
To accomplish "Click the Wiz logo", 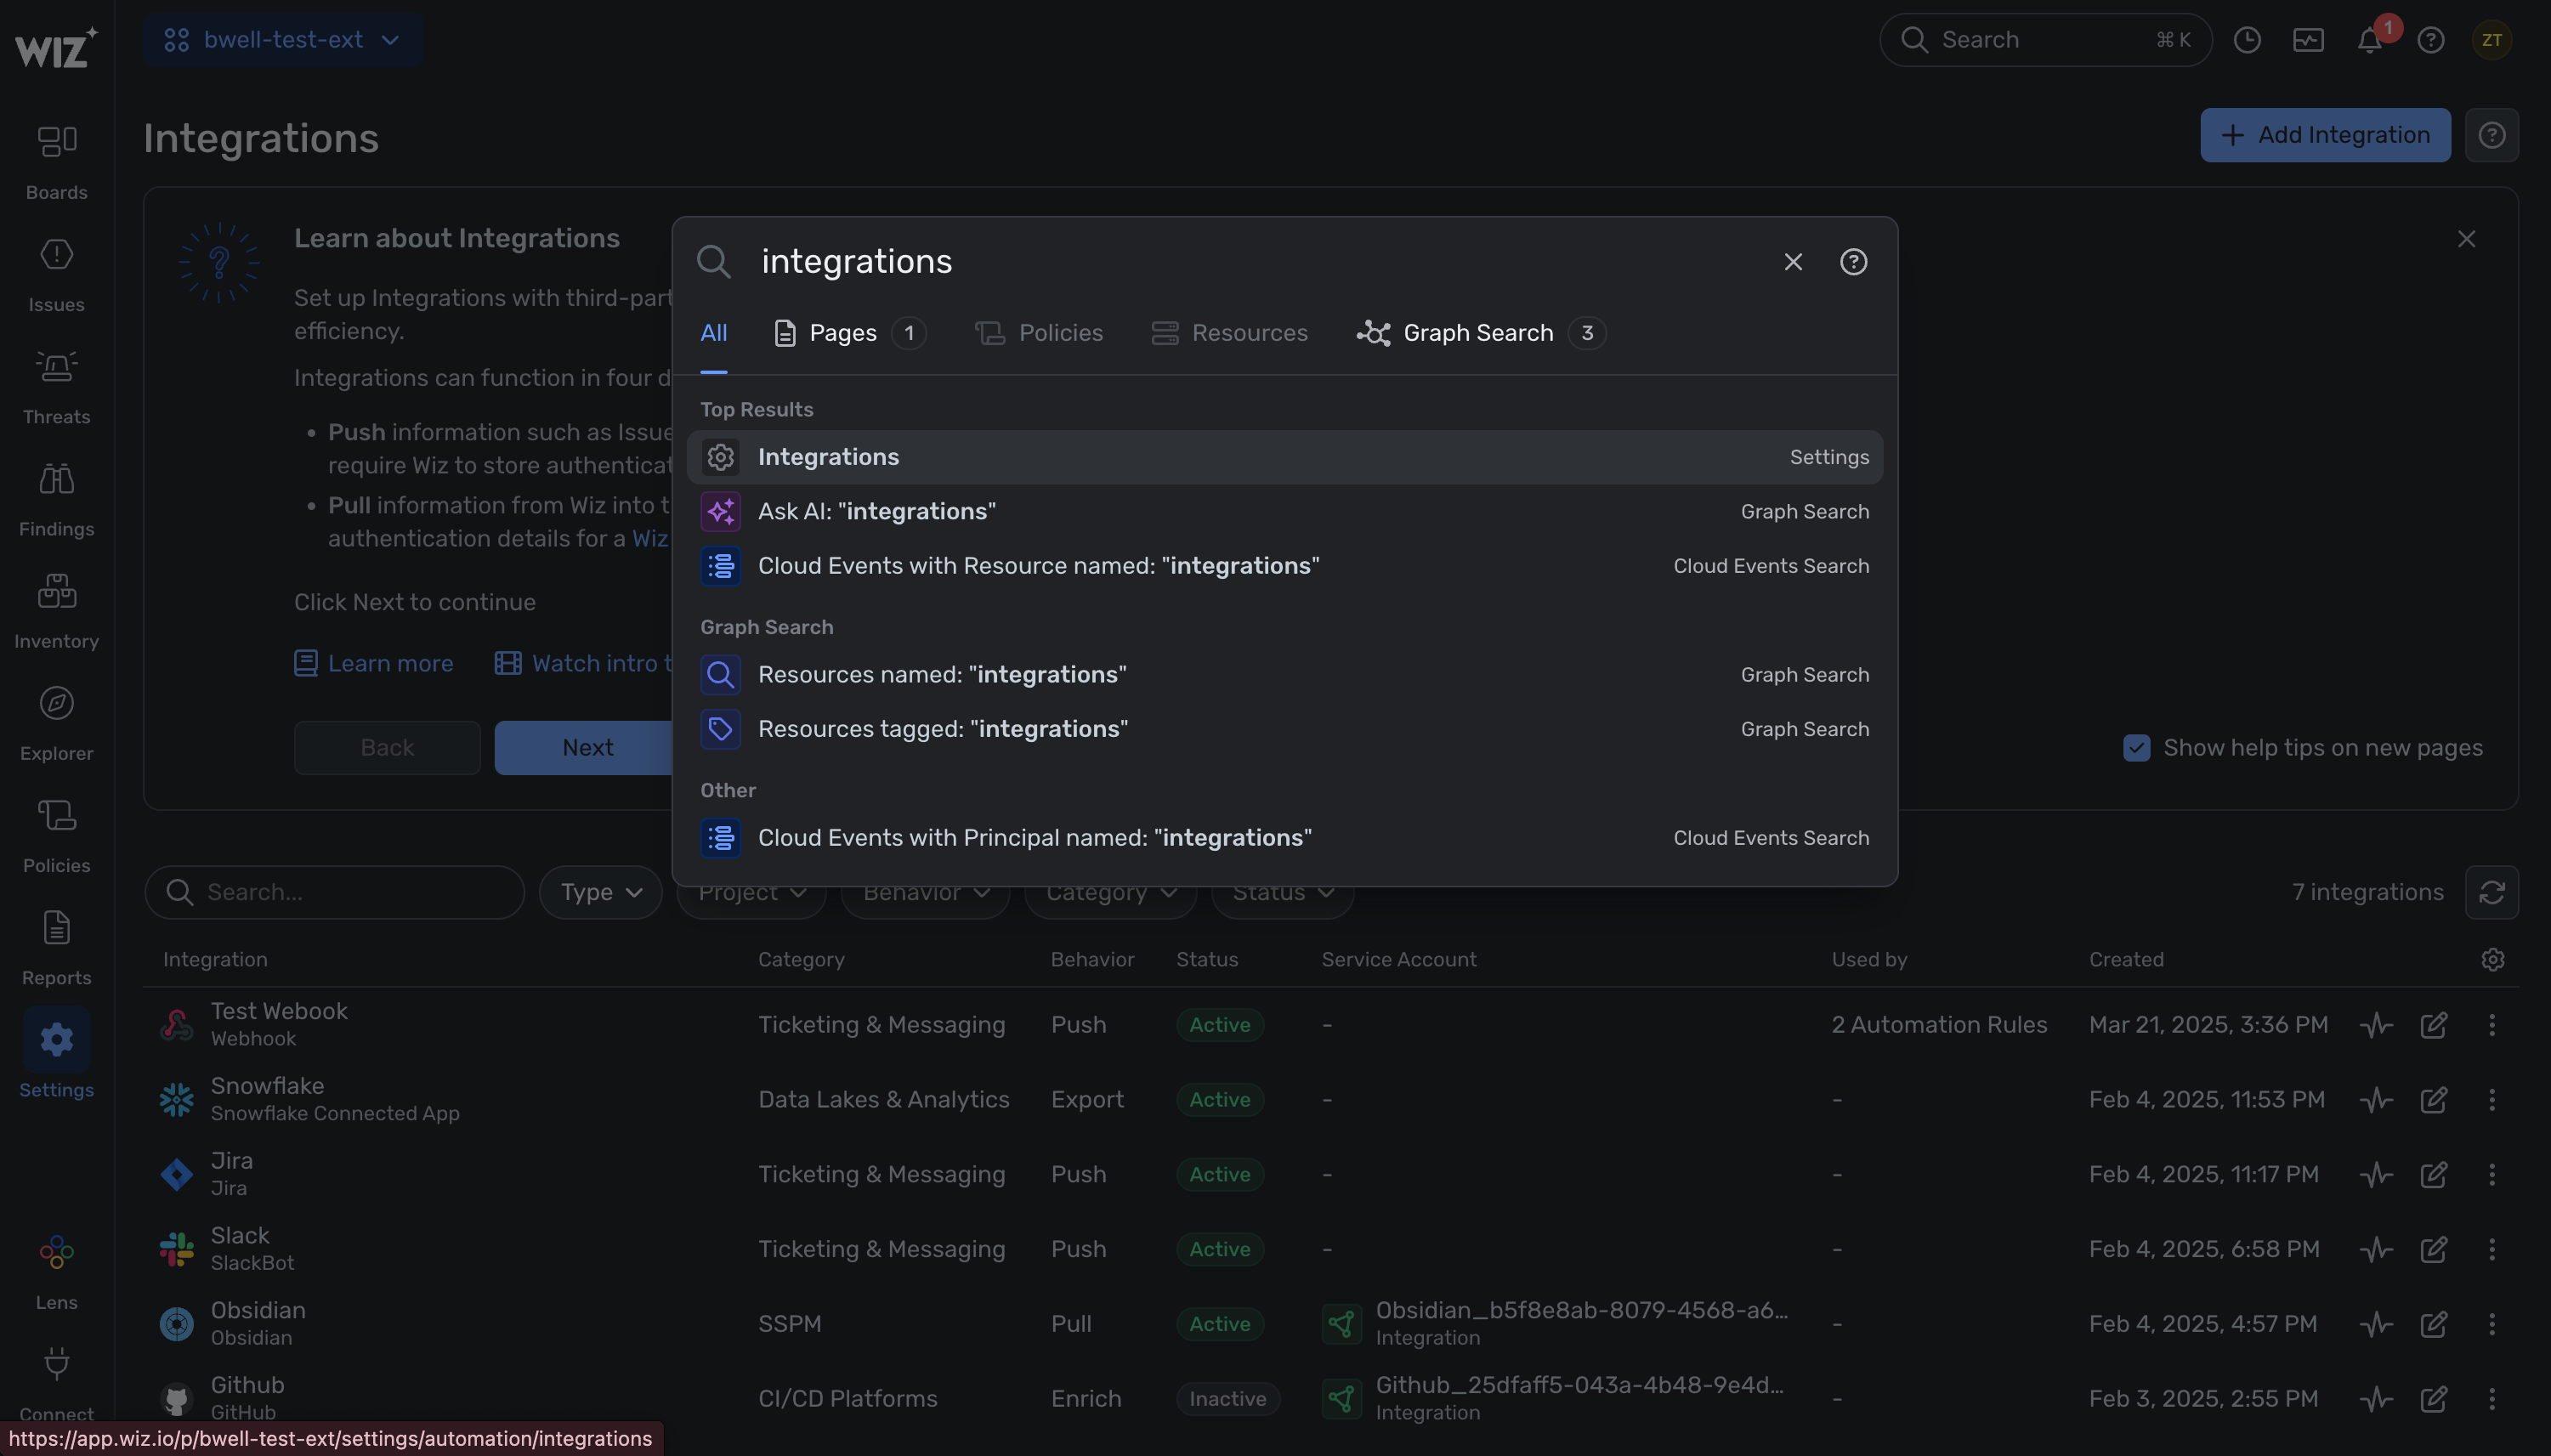I will pyautogui.click(x=56, y=46).
